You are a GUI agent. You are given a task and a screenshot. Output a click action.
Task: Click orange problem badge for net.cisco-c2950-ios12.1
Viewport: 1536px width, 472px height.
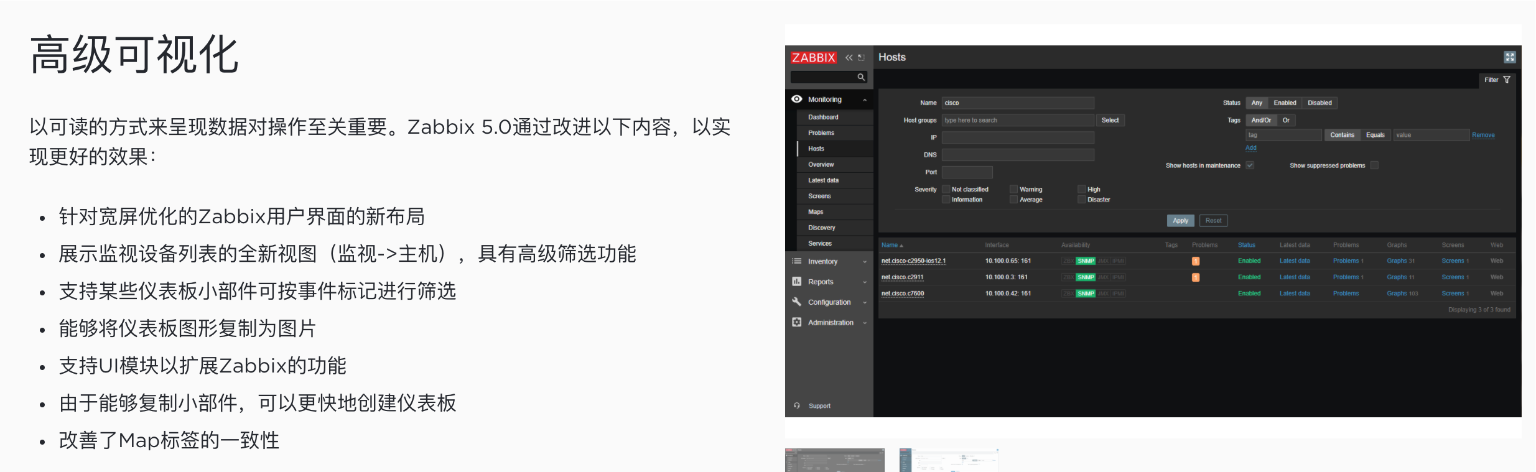[1196, 261]
